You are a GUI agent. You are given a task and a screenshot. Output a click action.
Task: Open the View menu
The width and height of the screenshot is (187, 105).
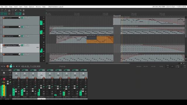pyautogui.click(x=11, y=7)
